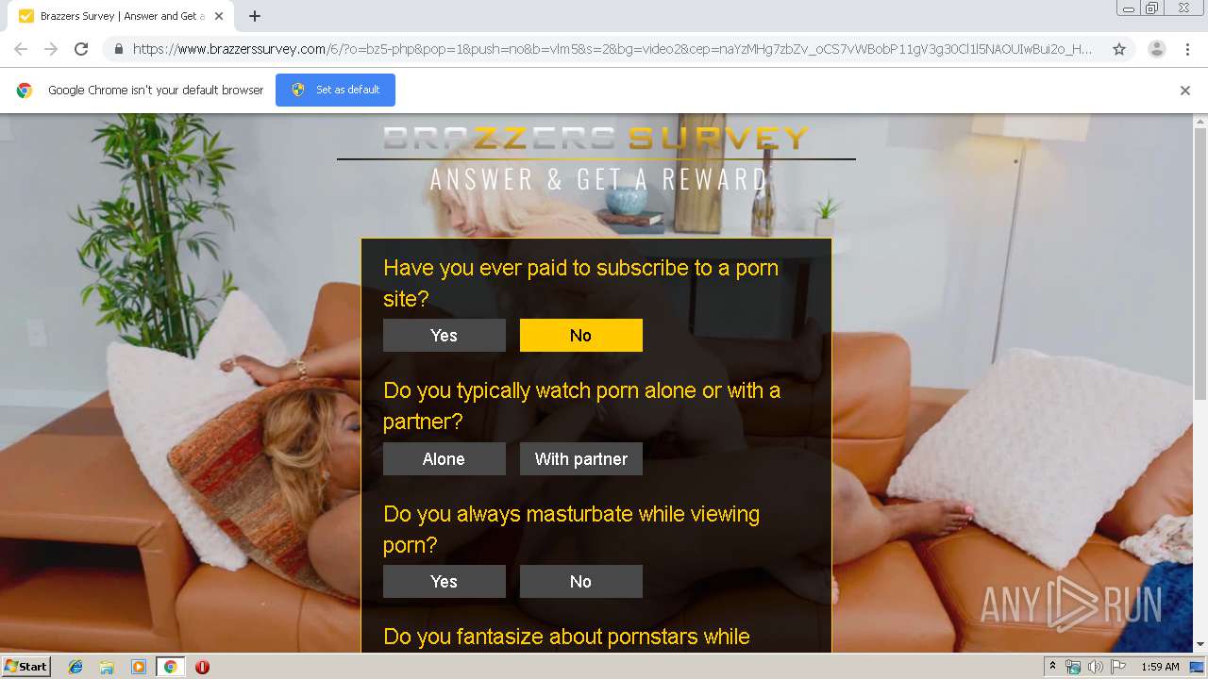Viewport: 1208px width, 679px height.
Task: Click the 'ANSWER & GET A REWARD' heading
Action: click(x=599, y=179)
